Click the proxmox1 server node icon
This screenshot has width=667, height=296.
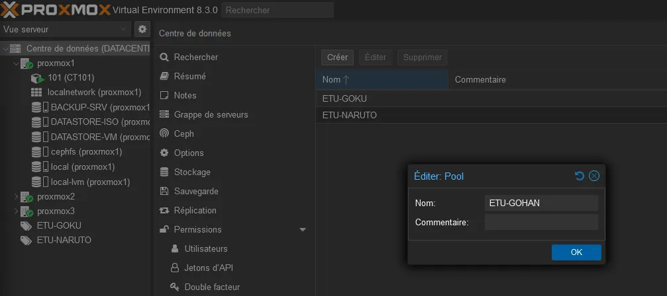27,63
